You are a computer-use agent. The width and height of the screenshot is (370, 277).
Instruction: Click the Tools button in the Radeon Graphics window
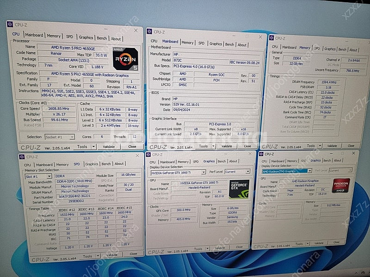[299, 244]
